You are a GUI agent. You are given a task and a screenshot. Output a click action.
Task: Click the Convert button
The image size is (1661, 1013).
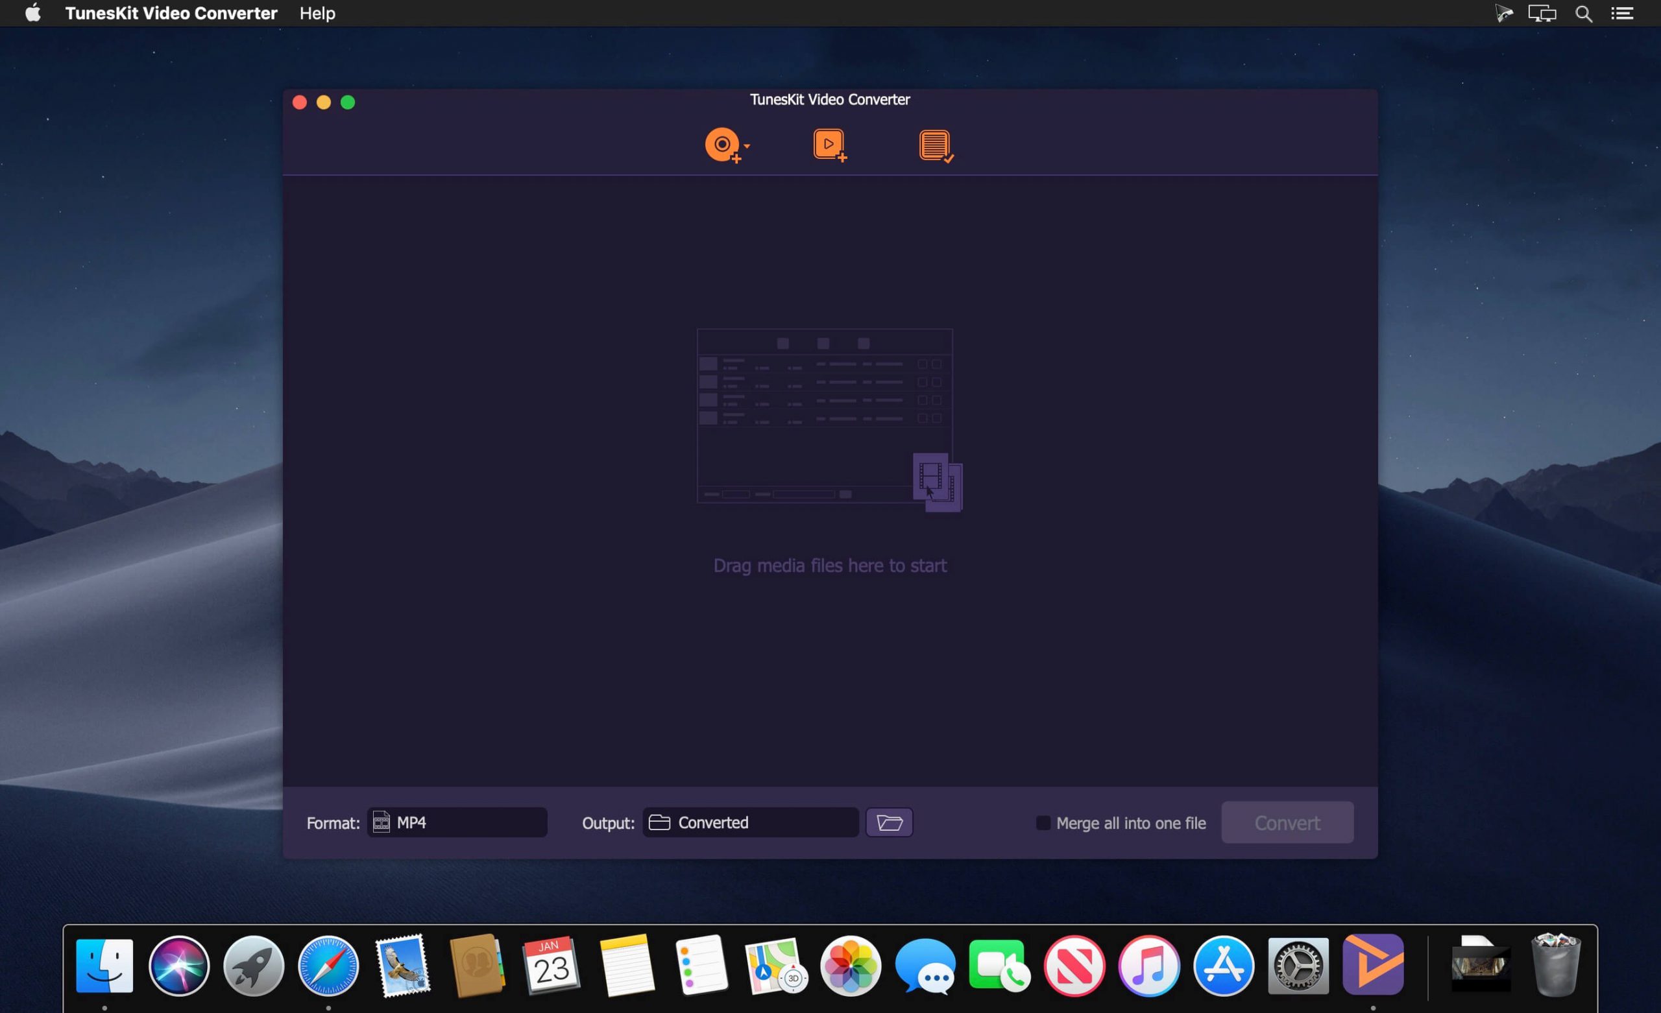click(1286, 822)
